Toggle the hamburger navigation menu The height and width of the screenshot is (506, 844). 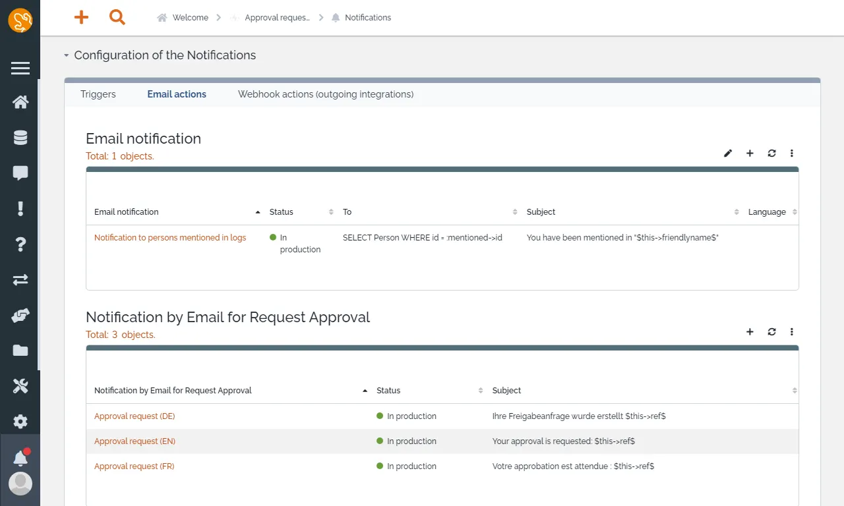coord(20,68)
